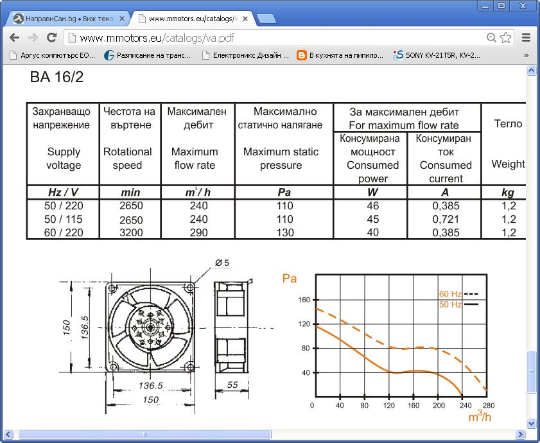Close the mmotors.eu catalogs tab
The height and width of the screenshot is (443, 540).
(x=244, y=19)
